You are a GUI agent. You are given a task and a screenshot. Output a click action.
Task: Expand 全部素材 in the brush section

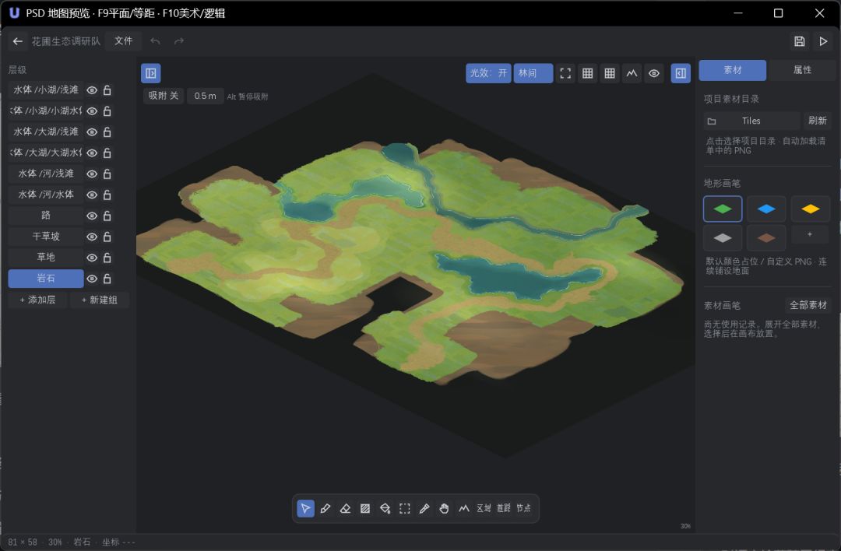808,306
